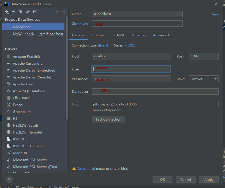This screenshot has height=188, width=225.
Task: Open Java Enterprise tool window tab
Action: pos(29,187)
